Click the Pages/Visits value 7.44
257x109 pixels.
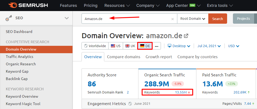click(x=247, y=104)
